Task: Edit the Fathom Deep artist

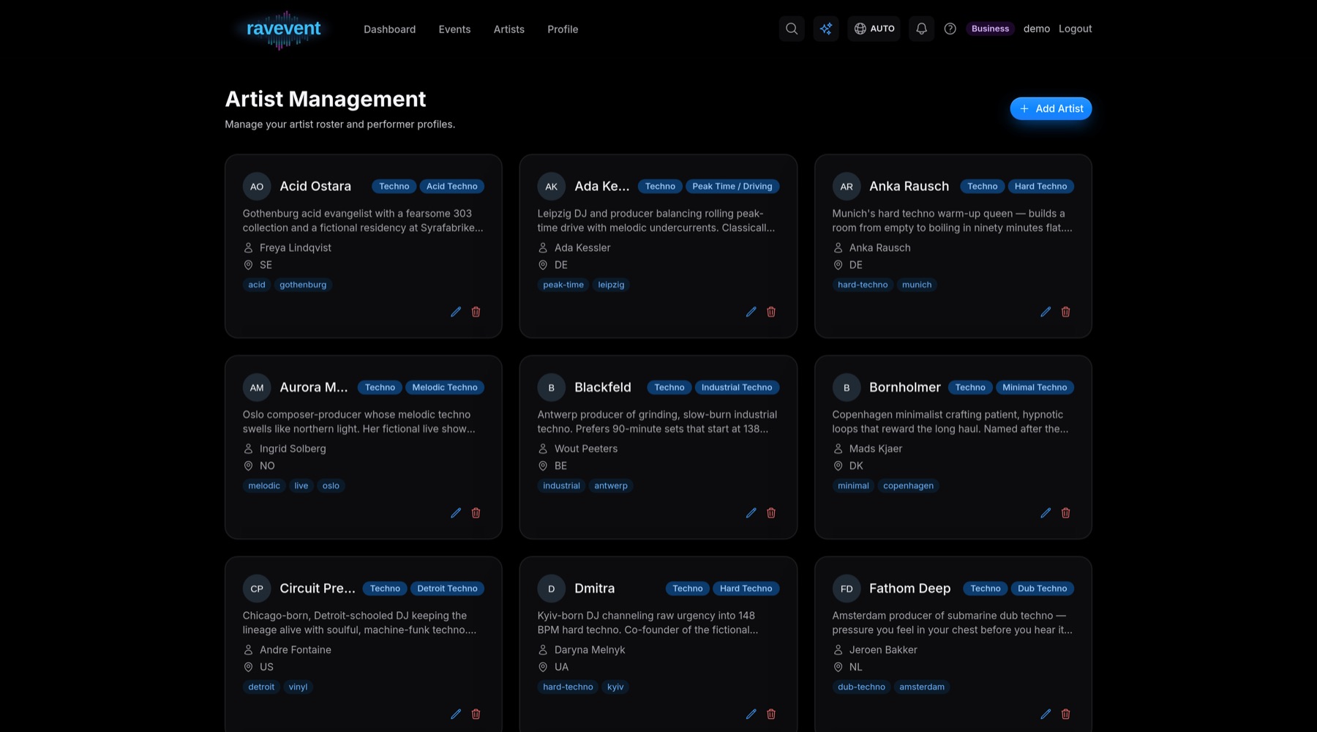Action: point(1046,714)
